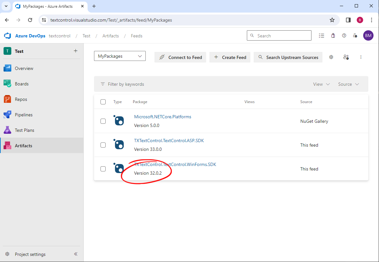Click the NuGet icon for TextControl.ASP.SDK

pos(119,144)
